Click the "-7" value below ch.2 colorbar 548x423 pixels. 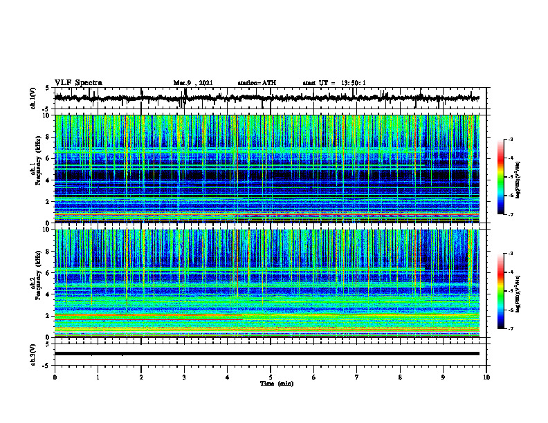point(511,329)
